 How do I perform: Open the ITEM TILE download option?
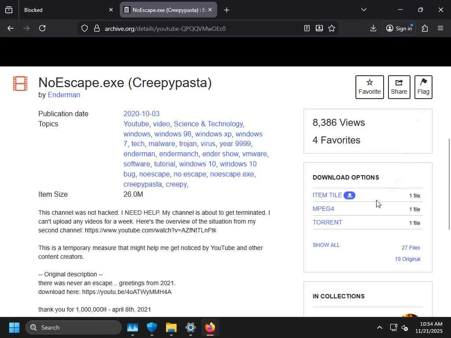pyautogui.click(x=327, y=195)
